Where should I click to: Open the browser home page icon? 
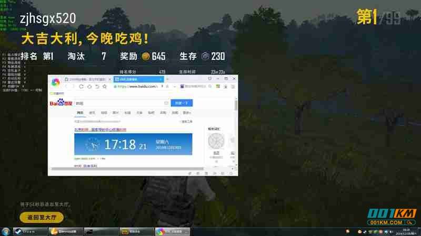(89, 87)
